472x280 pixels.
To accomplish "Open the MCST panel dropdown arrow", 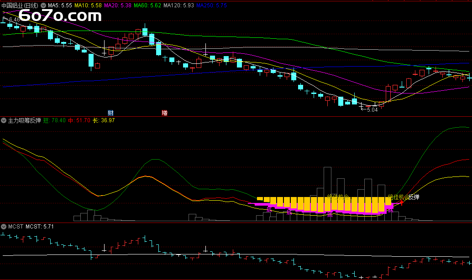I will pyautogui.click(x=4, y=226).
